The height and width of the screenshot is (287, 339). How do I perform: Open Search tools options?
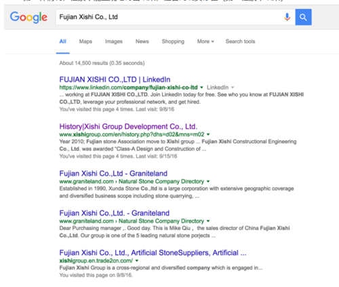240,41
